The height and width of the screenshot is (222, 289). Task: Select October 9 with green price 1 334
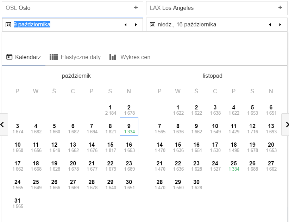[x=129, y=127]
